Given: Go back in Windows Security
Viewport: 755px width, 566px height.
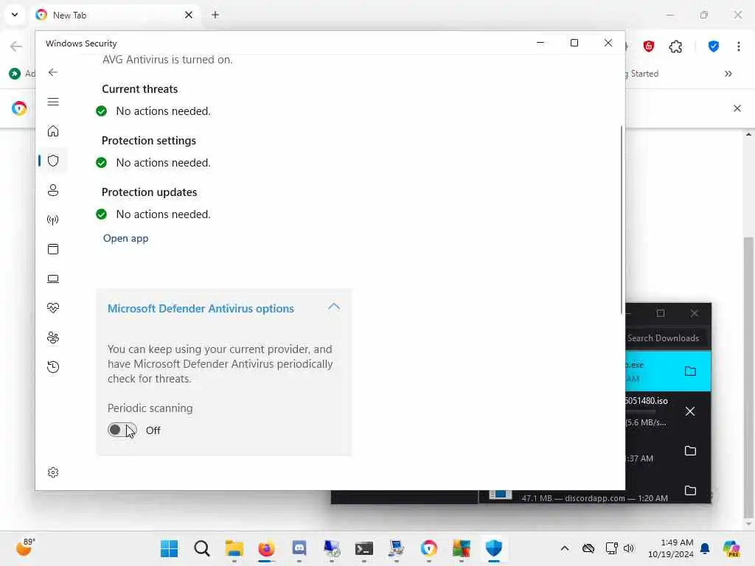Looking at the screenshot, I should pos(53,72).
